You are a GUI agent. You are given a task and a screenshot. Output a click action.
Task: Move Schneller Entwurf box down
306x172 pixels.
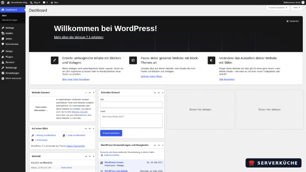pyautogui.click(x=159, y=93)
